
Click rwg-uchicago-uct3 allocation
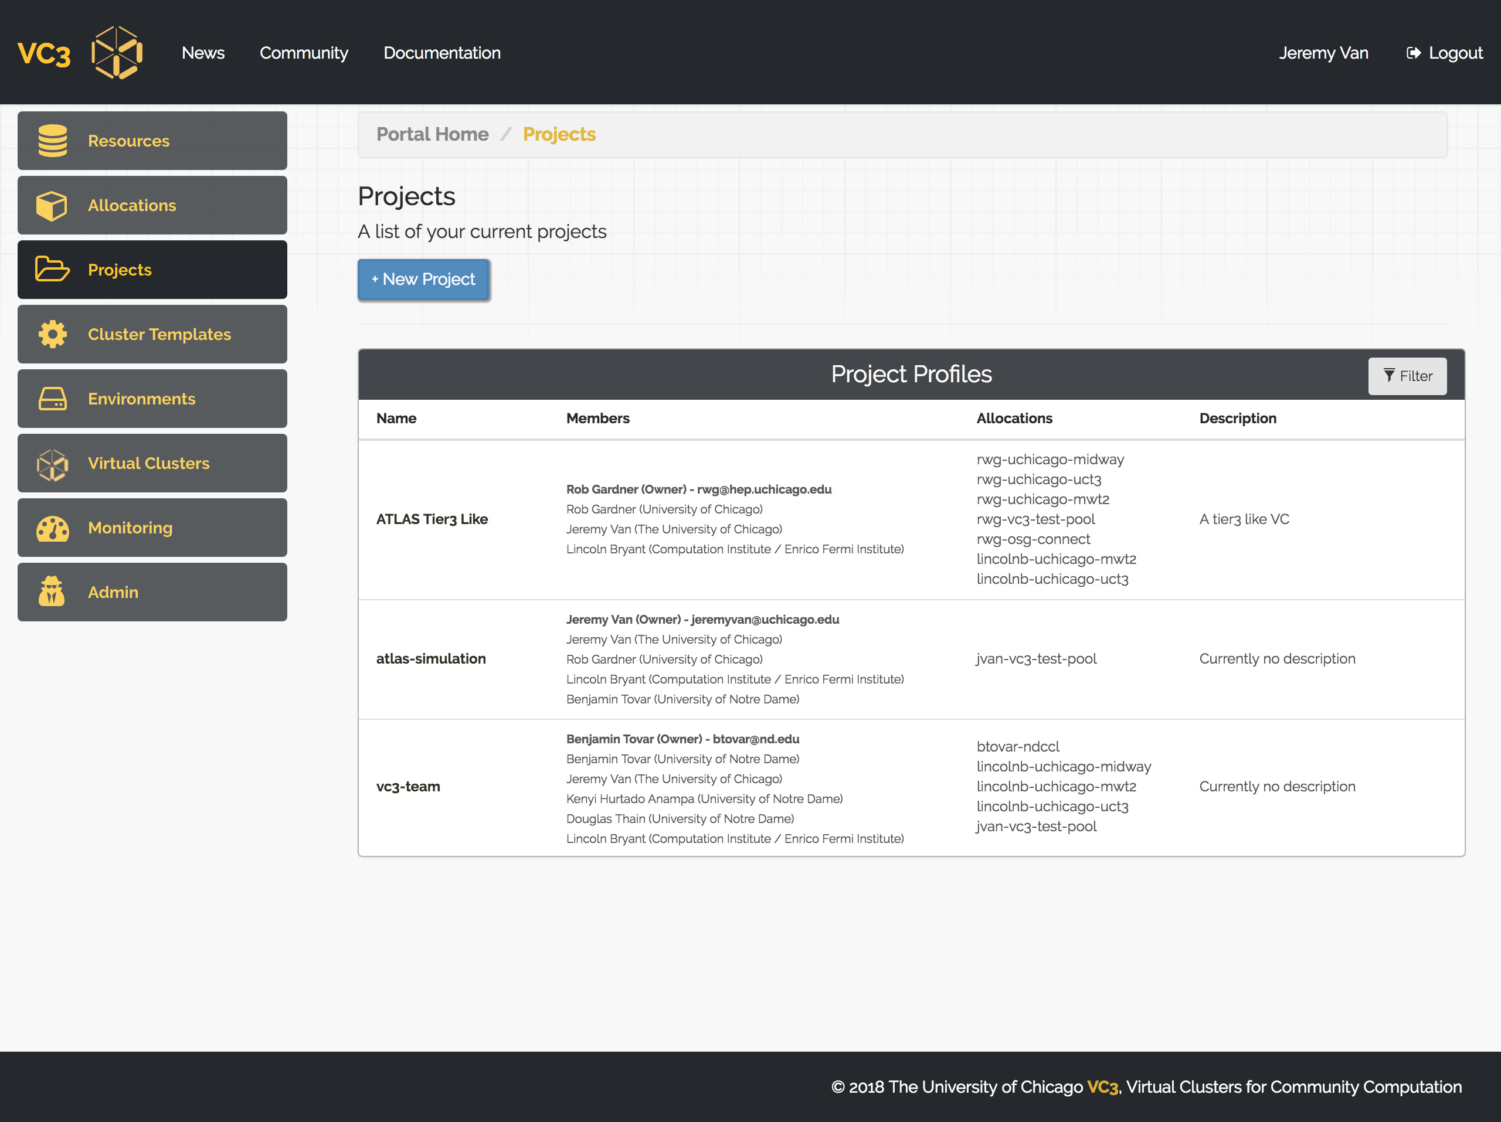1039,480
